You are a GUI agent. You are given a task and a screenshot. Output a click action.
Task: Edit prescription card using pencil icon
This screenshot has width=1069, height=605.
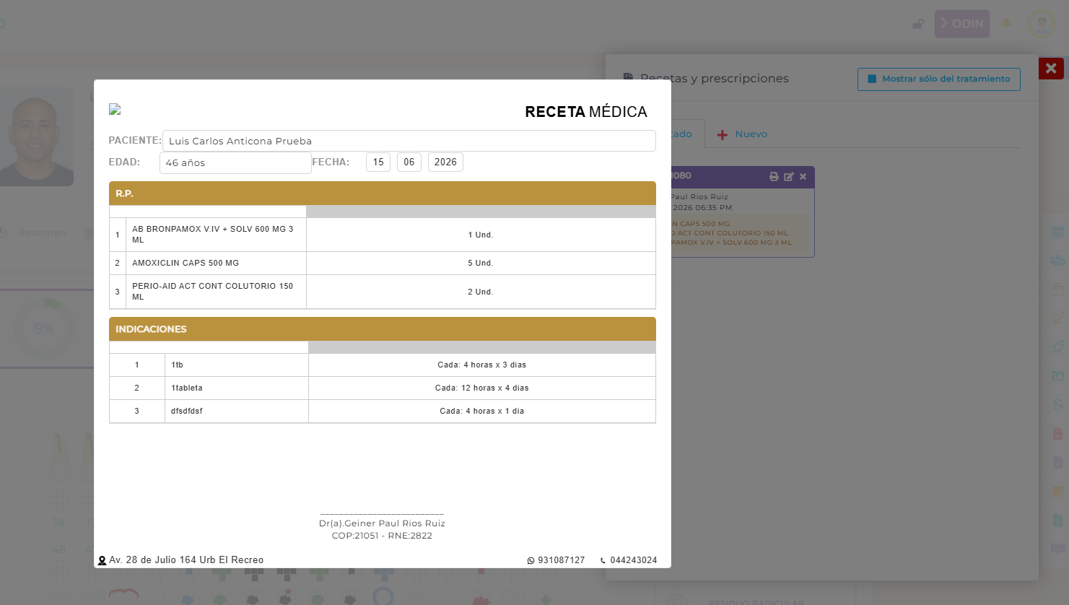789,176
